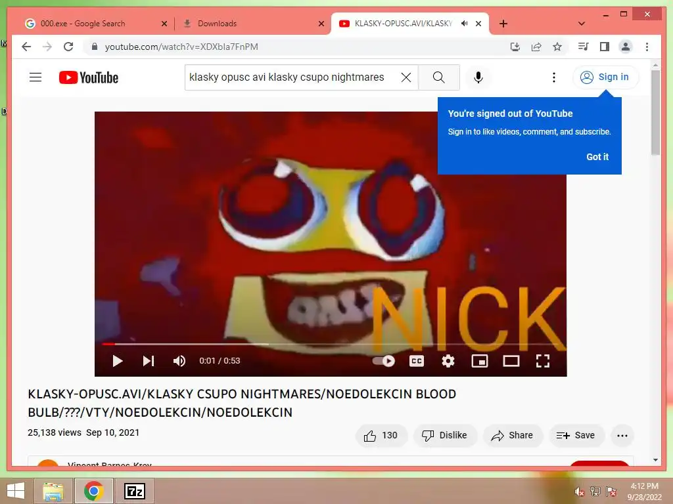The height and width of the screenshot is (504, 673).
Task: Click the video title text
Action: pos(242,403)
